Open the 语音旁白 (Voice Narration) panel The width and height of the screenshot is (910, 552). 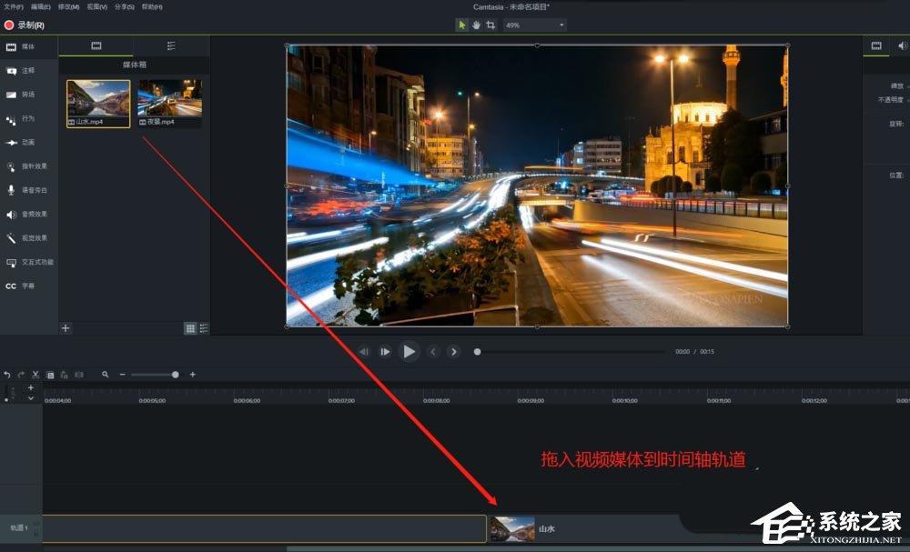(27, 190)
